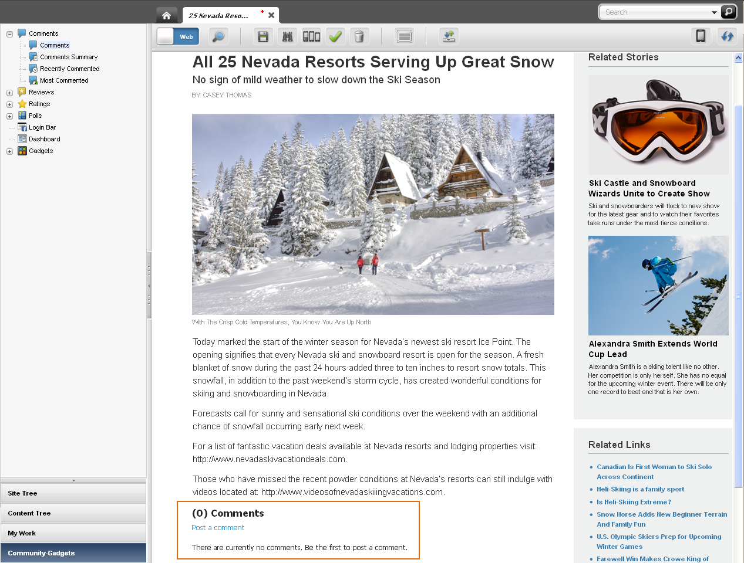Screen dimensions: 744x563
Task: Click the snowy cabin article image
Action: coord(373,214)
